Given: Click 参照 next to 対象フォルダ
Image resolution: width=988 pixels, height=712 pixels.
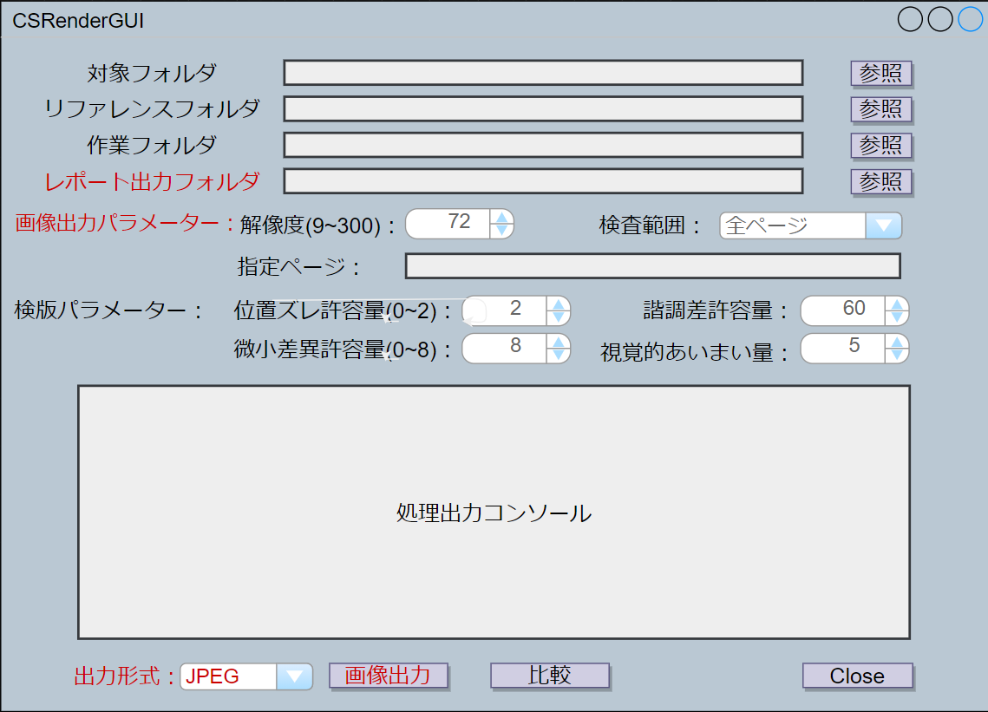Looking at the screenshot, I should pos(880,74).
